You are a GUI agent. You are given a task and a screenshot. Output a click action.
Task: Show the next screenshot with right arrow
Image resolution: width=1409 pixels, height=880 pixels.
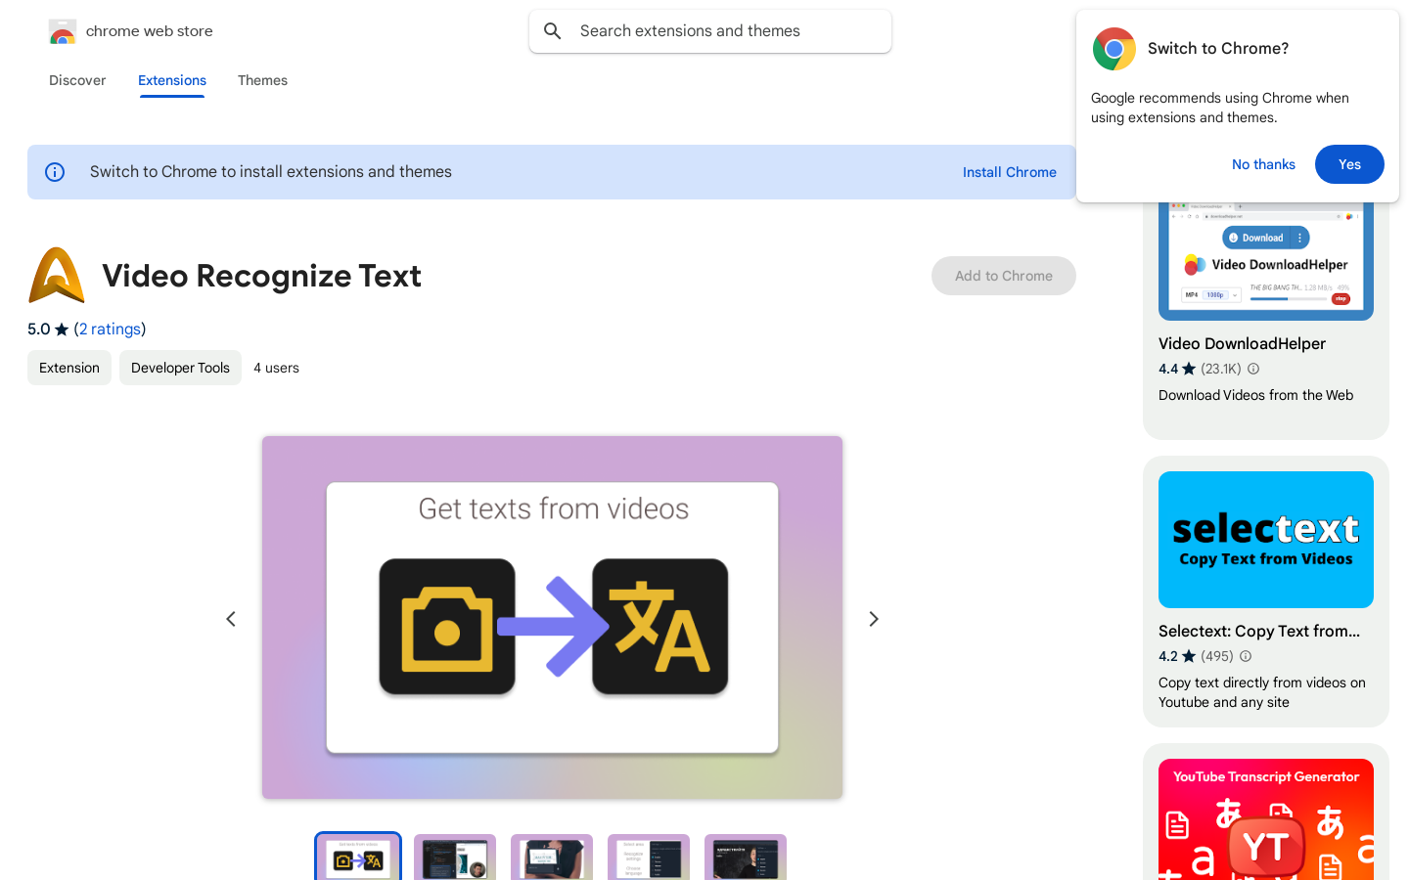[x=874, y=619]
